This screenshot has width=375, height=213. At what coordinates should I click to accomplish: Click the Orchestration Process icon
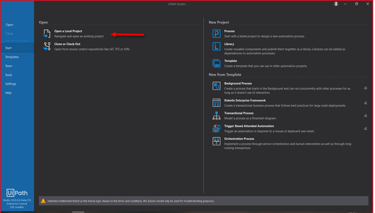(216, 141)
